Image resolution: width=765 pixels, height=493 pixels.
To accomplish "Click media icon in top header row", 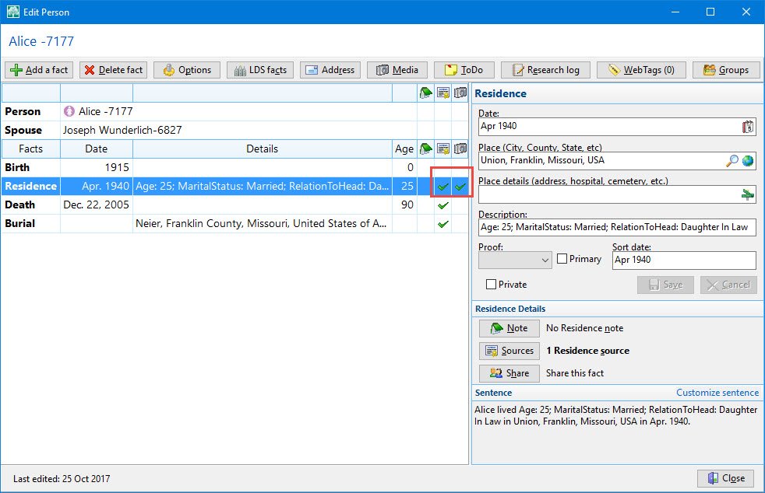I will click(460, 93).
